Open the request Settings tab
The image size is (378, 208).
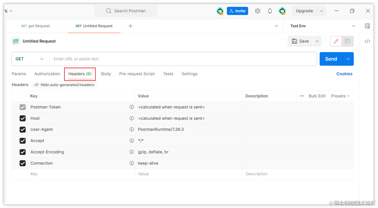pyautogui.click(x=190, y=74)
